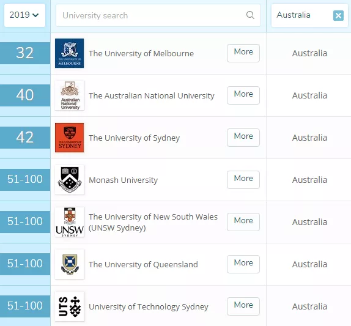351x326 pixels.
Task: Click the search magnifier icon
Action: tap(250, 15)
